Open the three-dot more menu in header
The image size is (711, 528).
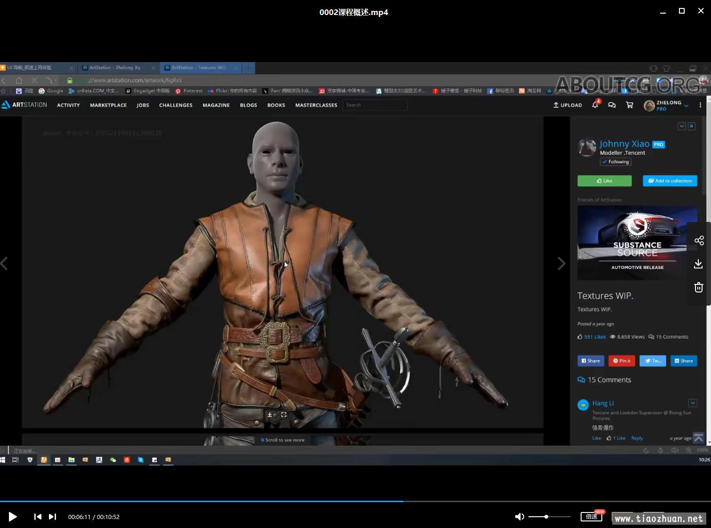(700, 105)
